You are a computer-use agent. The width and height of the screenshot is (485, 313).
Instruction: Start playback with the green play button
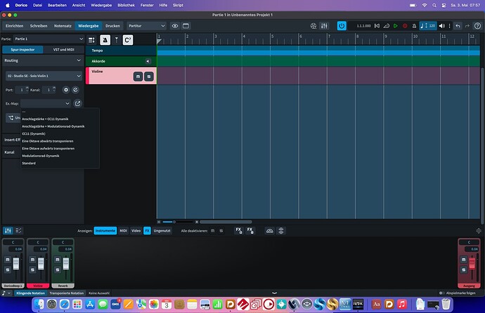[395, 26]
